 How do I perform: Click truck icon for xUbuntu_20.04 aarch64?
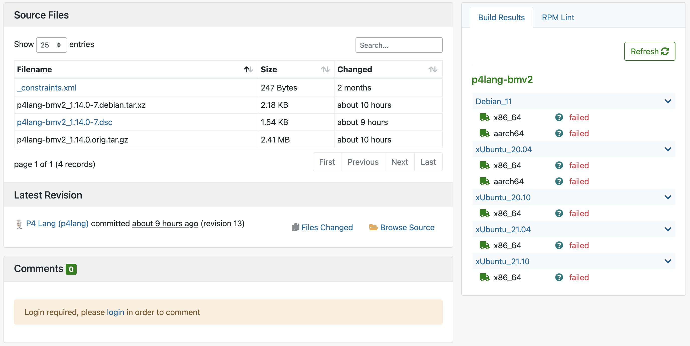(484, 181)
